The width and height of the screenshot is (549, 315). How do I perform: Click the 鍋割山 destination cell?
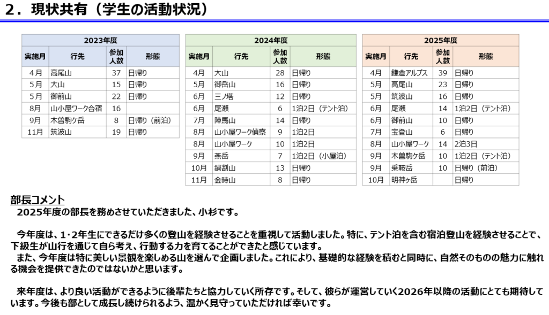pos(225,168)
